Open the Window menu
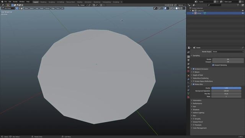The width and height of the screenshot is (245, 138). pos(22,2)
